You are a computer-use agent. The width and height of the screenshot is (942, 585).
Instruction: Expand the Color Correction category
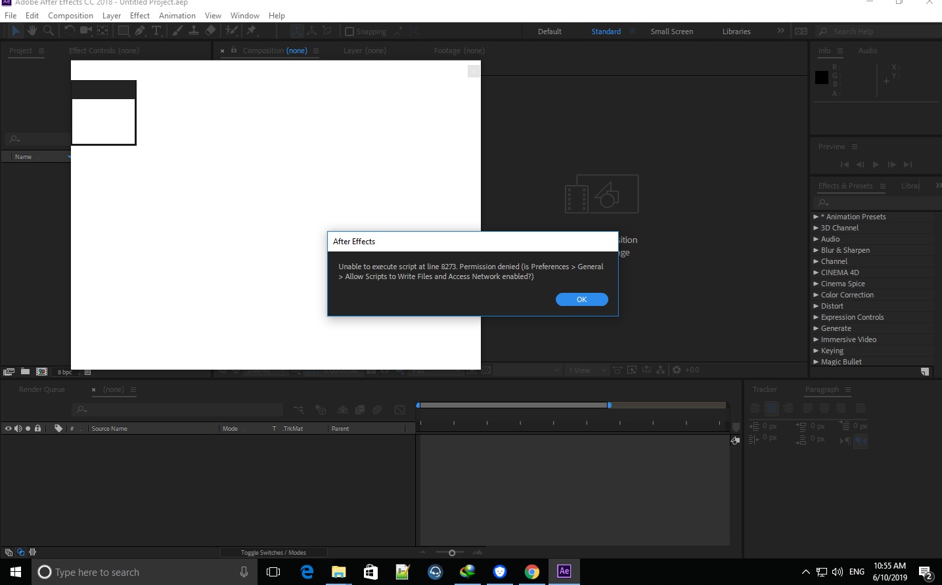click(x=816, y=295)
